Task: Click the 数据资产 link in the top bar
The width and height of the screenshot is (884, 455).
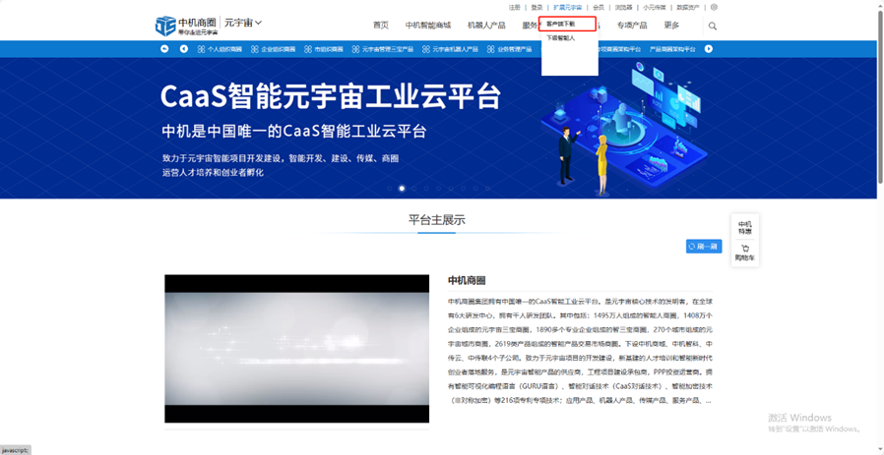Action: click(688, 7)
